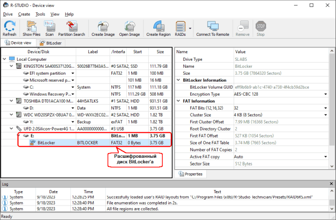Click the C: partition icon
The height and width of the screenshot is (220, 336).
point(26,87)
